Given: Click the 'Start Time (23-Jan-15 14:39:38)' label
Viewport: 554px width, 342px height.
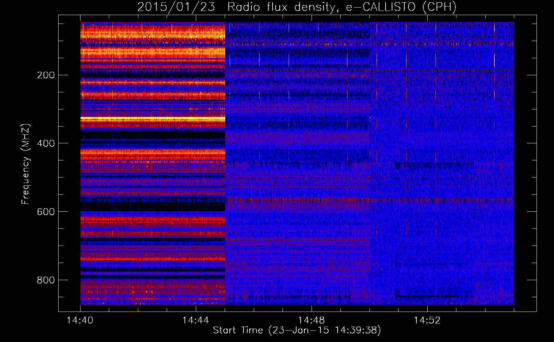Looking at the screenshot, I should (x=297, y=330).
